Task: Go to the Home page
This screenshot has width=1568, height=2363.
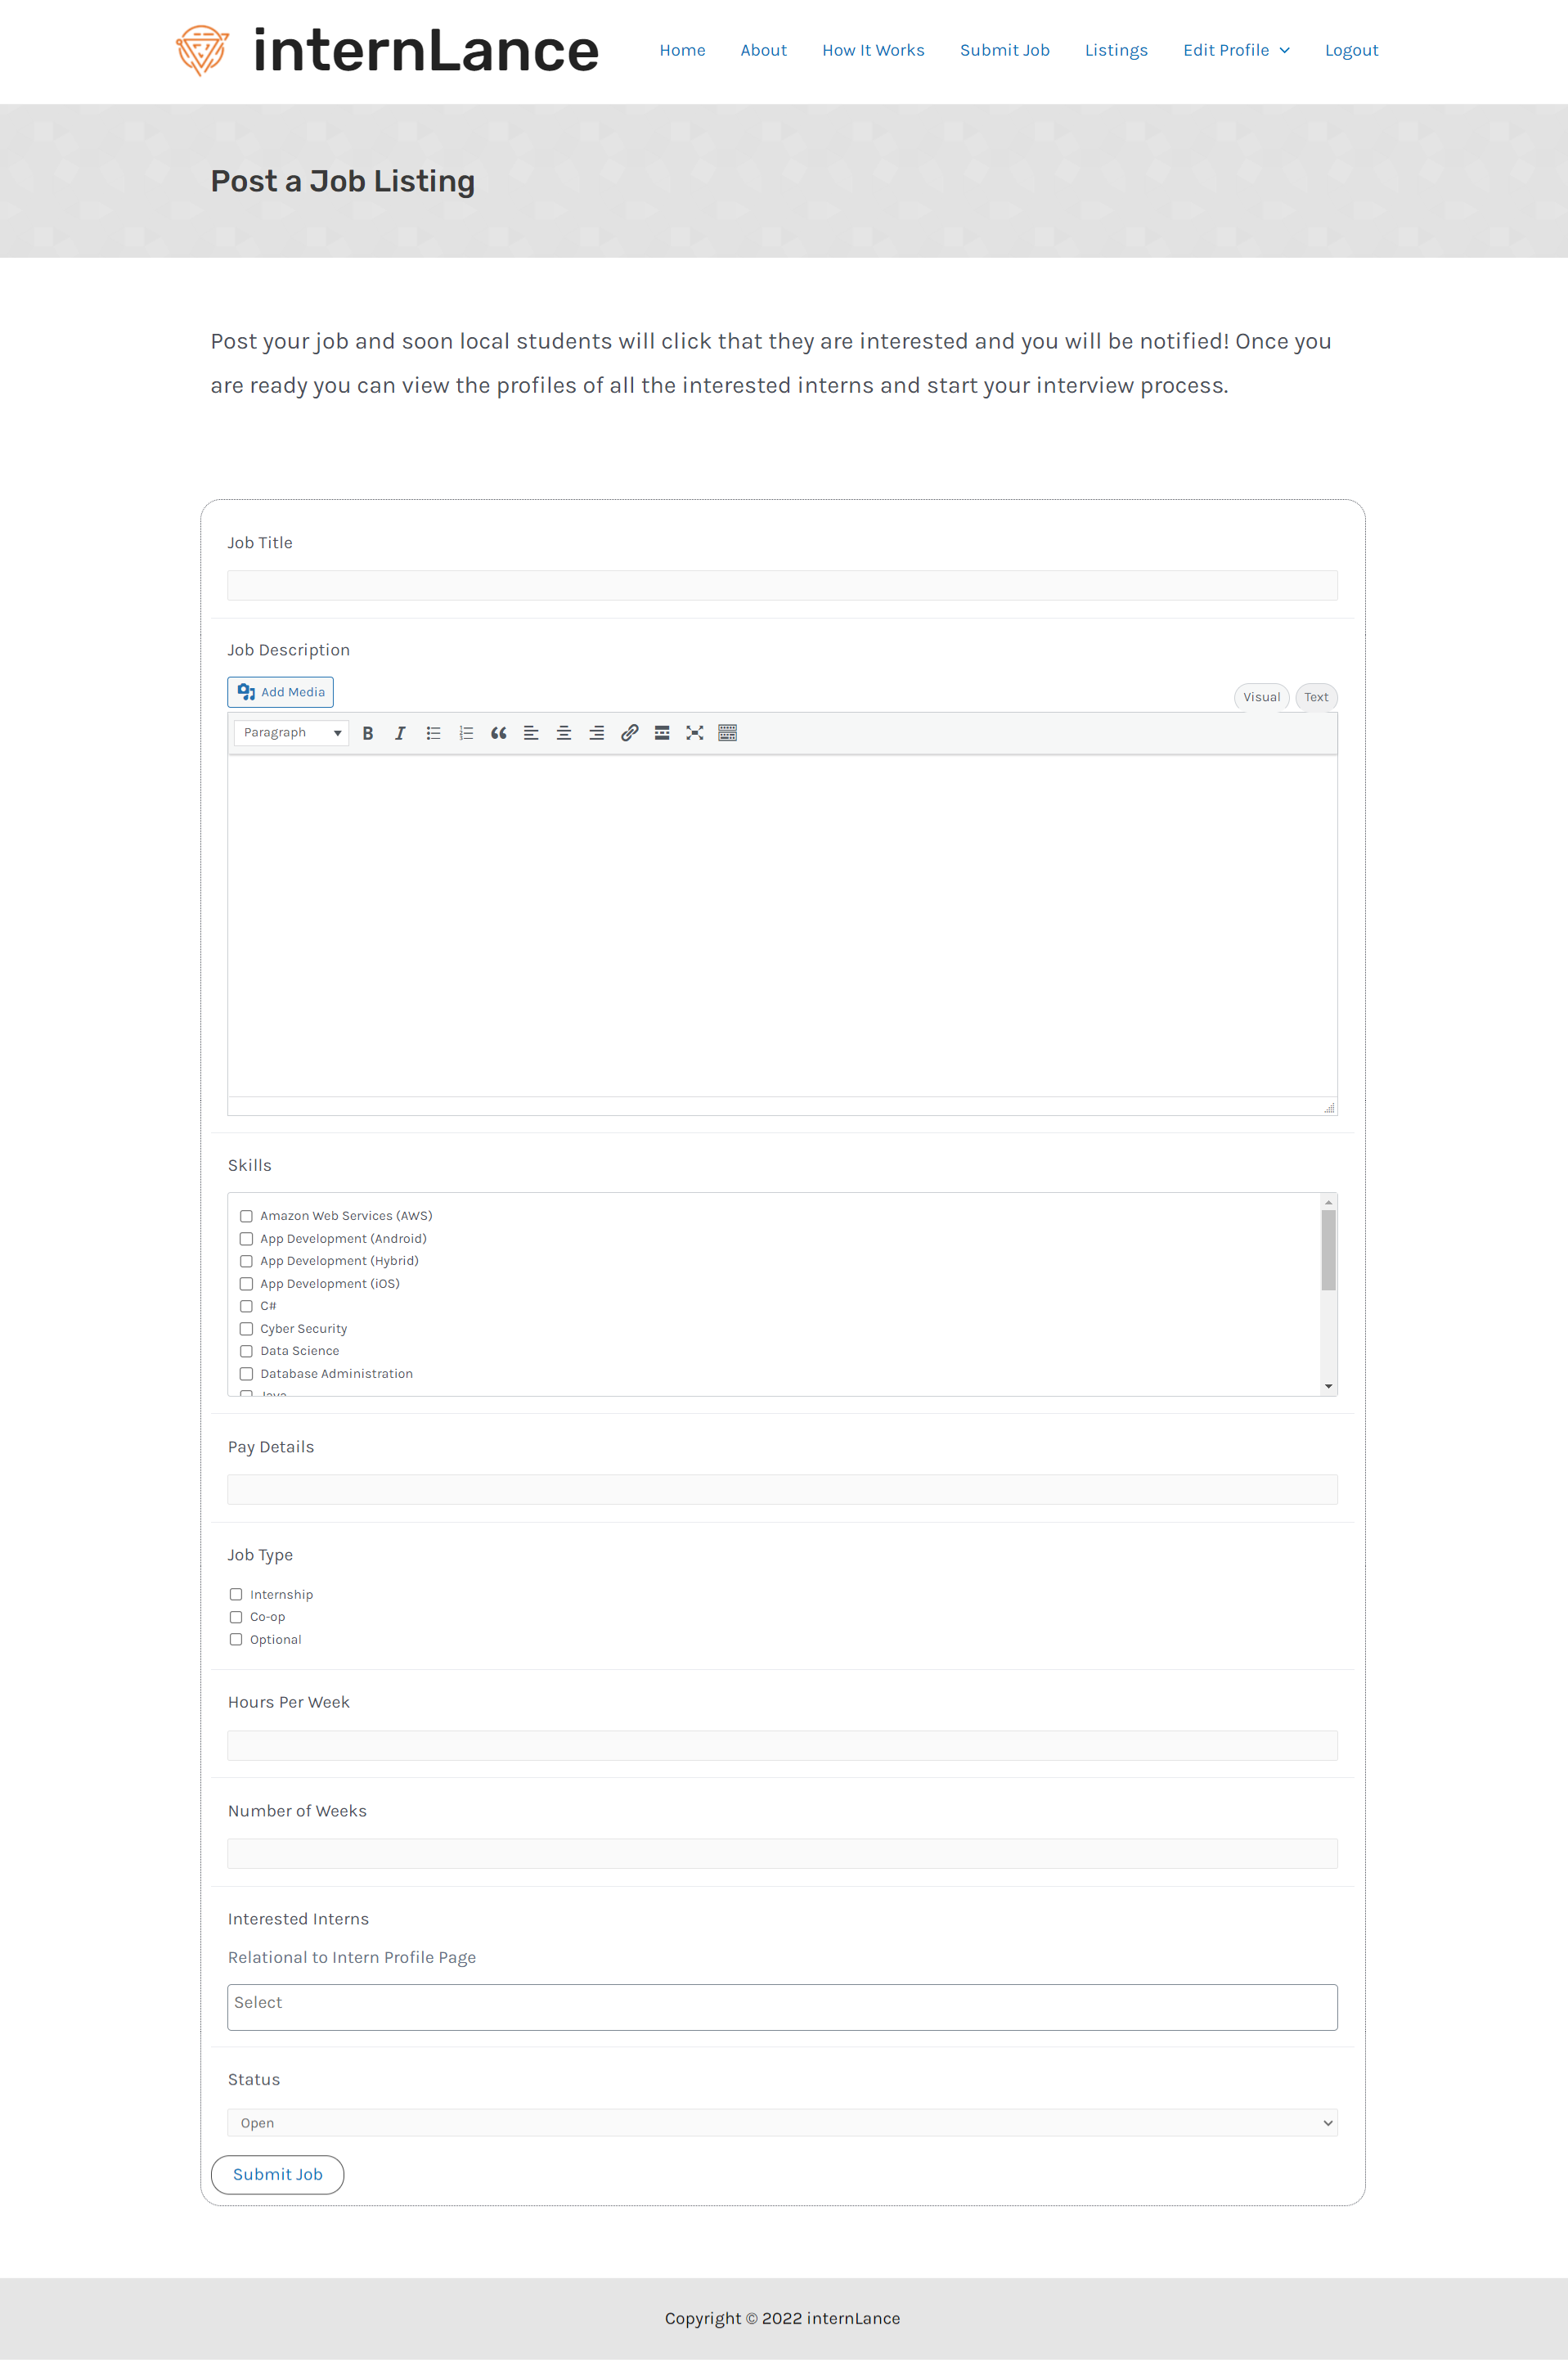Action: click(682, 51)
